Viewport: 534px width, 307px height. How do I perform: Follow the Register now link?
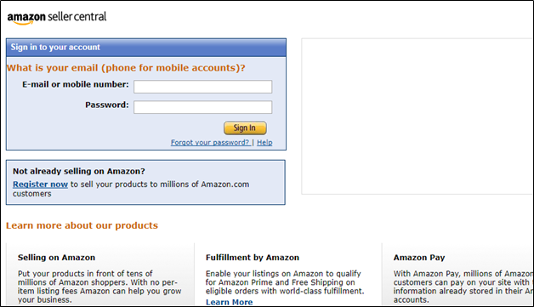tap(40, 185)
